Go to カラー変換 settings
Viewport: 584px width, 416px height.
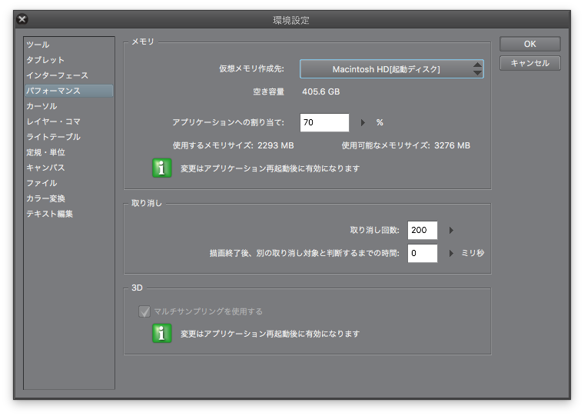(46, 198)
